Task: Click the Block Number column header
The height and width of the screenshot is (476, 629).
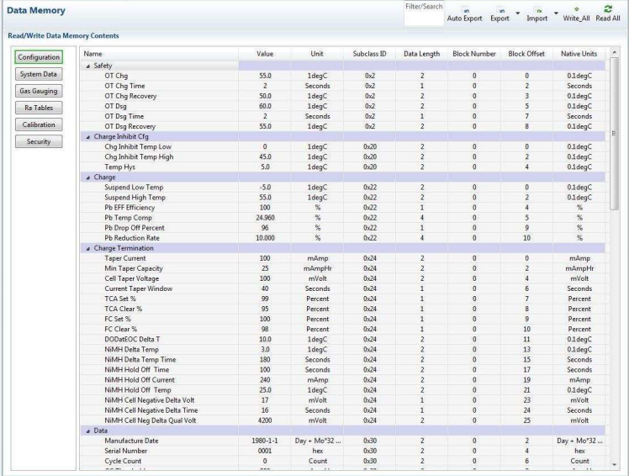Action: tap(474, 54)
